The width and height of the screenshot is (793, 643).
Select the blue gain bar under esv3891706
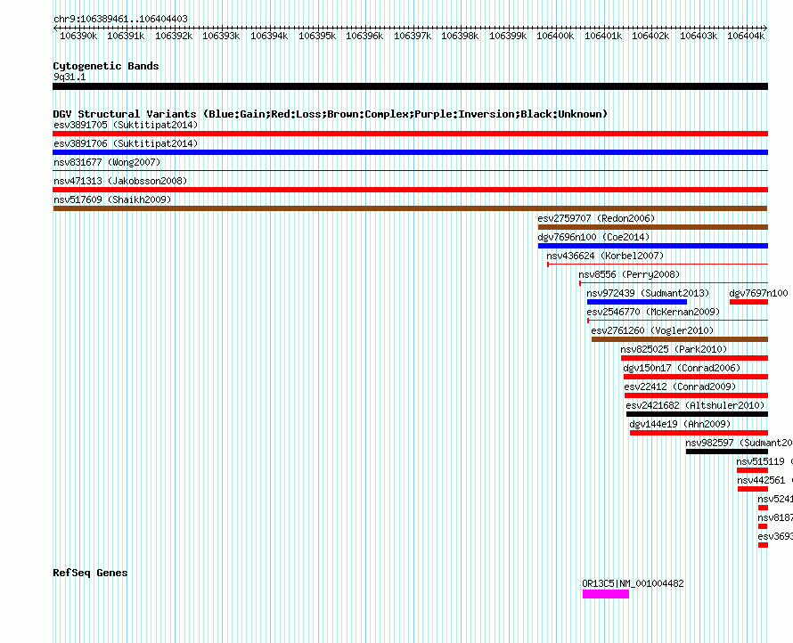tap(410, 152)
